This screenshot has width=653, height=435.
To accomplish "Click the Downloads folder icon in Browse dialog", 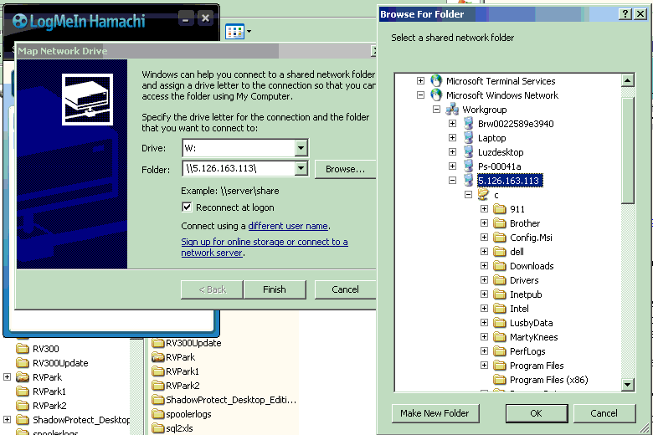I will 499,265.
